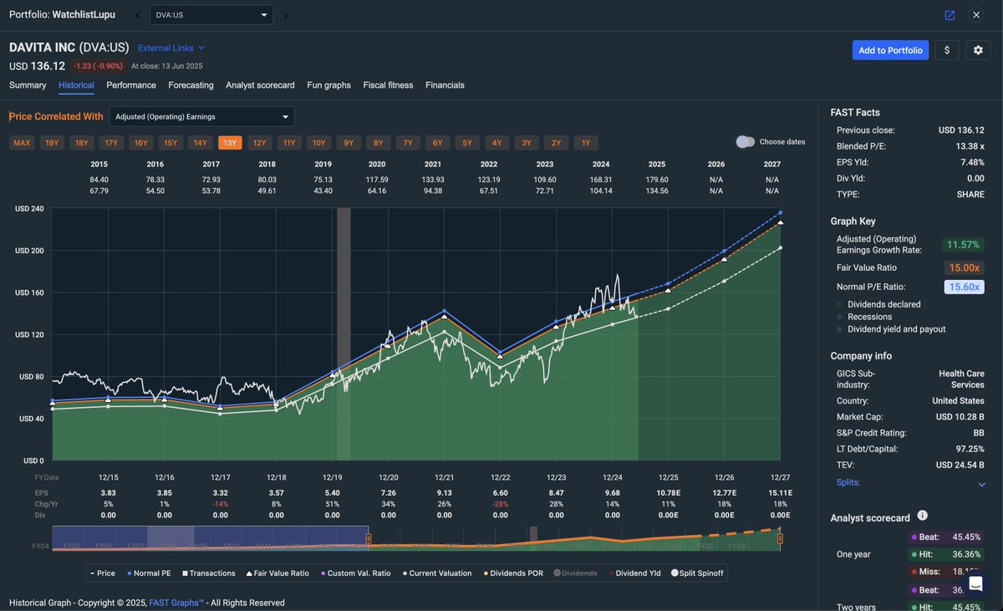Viewport: 1003px width, 611px height.
Task: Switch on the Choose dates toggle
Action: pos(745,142)
